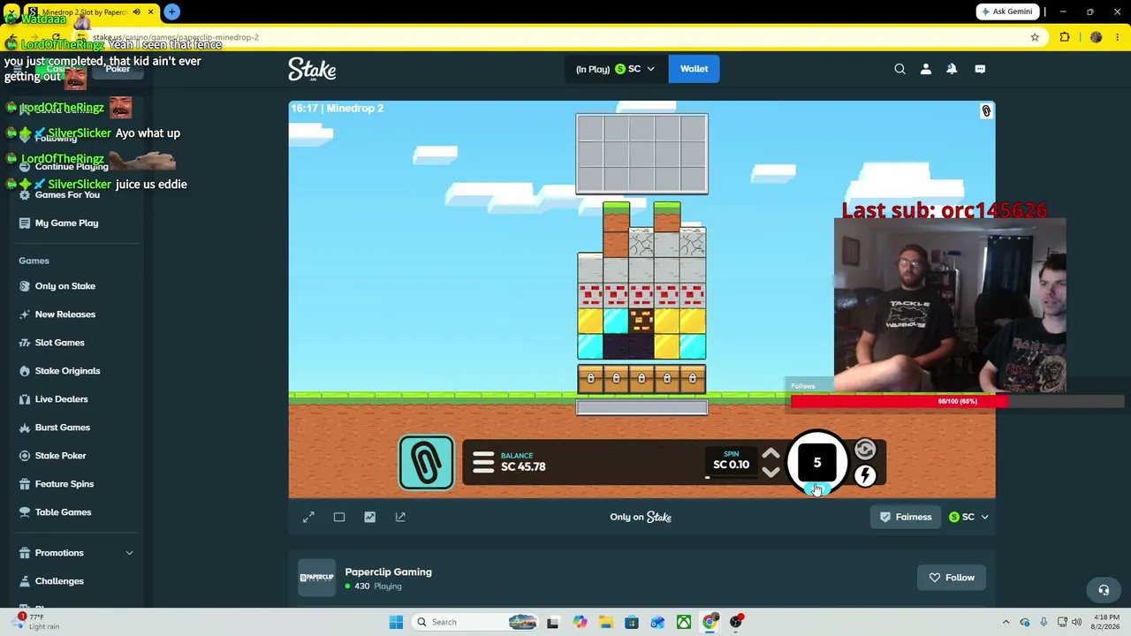Open a new browser tab

[x=171, y=11]
